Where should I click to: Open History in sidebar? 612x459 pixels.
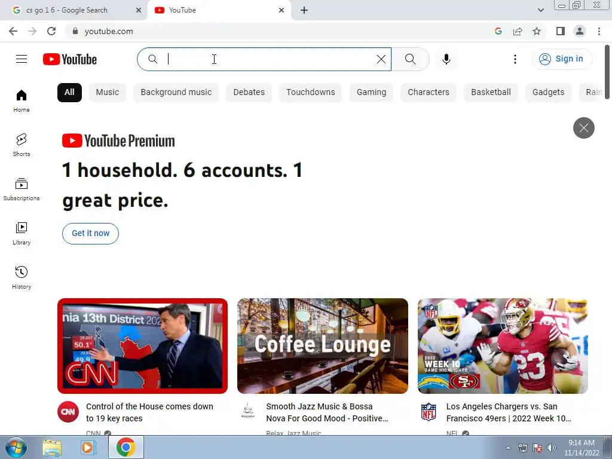22,277
